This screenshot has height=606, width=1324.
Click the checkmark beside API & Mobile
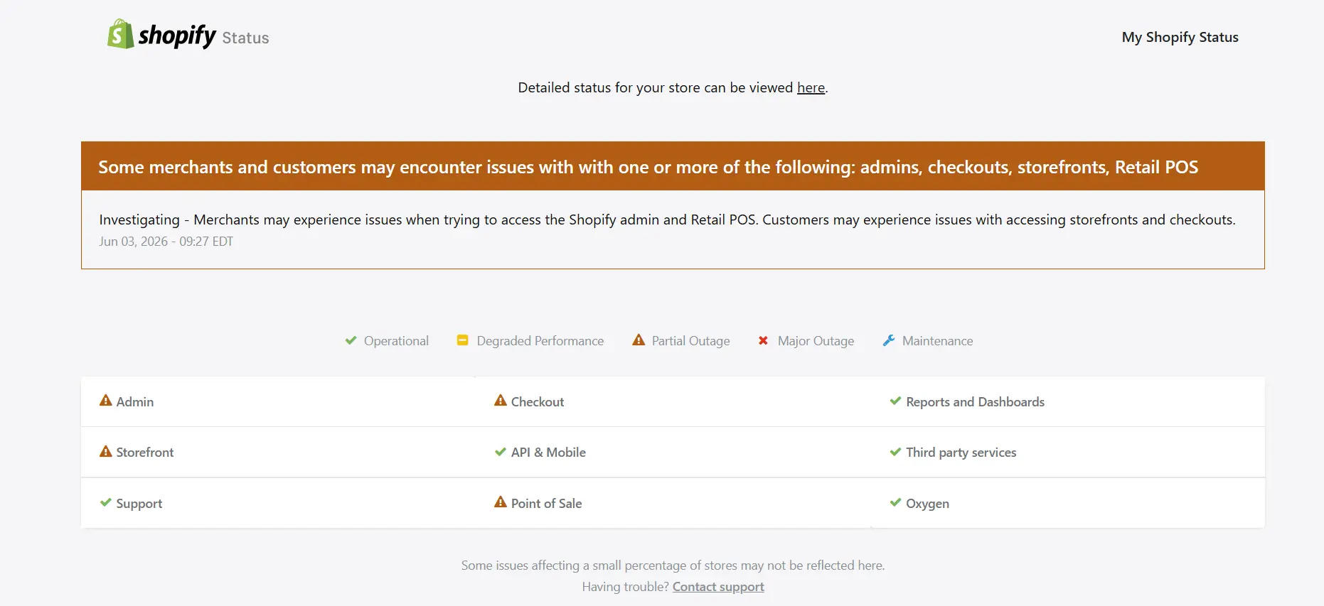point(501,452)
